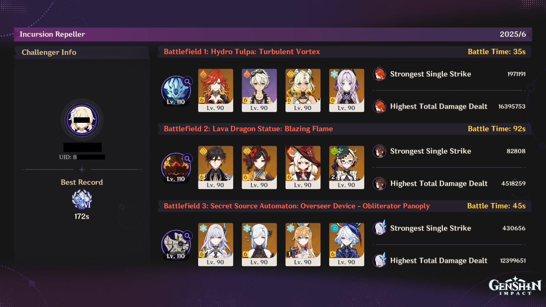Viewport: 546px width, 307px height.
Task: Select the orange-haired Cryo character in Battlefield 3
Action: point(303,245)
